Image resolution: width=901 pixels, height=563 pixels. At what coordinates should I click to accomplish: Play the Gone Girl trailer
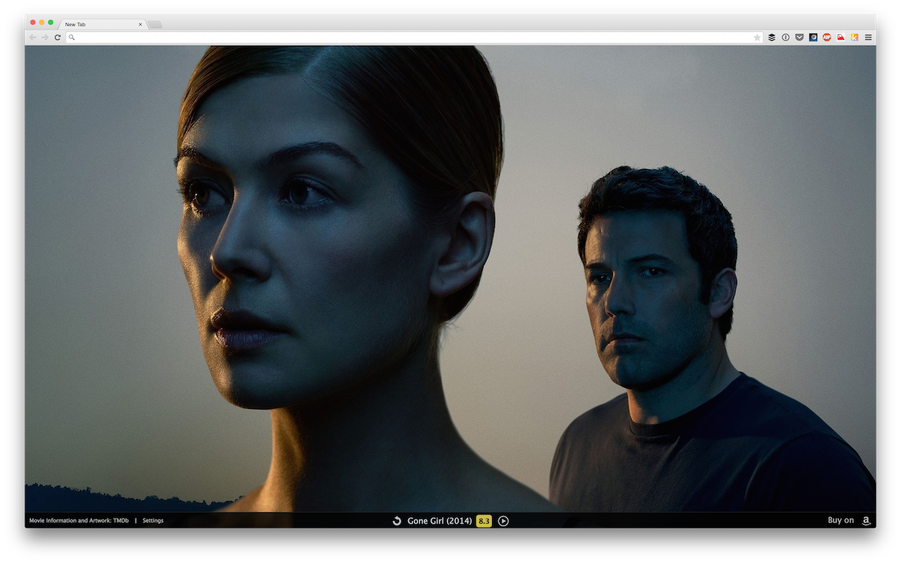pos(503,521)
